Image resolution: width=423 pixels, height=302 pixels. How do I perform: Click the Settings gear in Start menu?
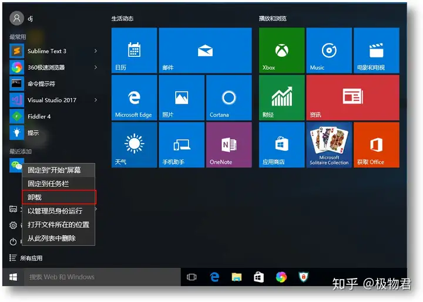click(13, 225)
